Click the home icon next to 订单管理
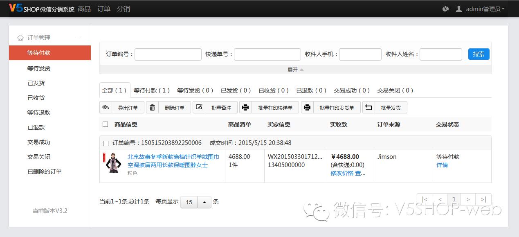 coord(20,37)
